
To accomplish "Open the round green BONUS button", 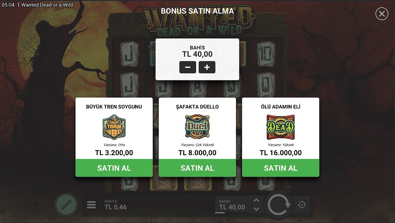I will click(66, 204).
